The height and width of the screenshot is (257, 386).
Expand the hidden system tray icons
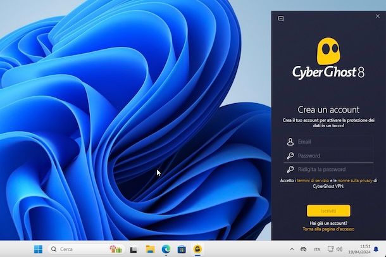pos(292,249)
